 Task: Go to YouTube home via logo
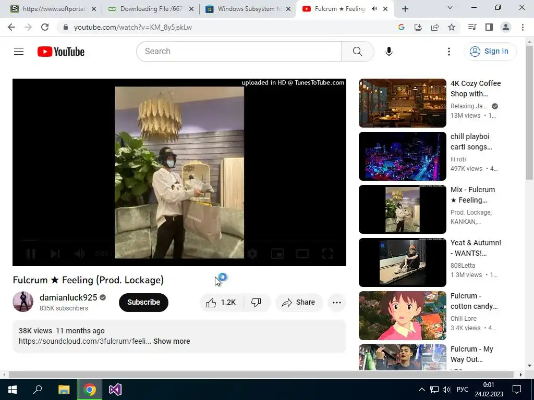(x=61, y=52)
